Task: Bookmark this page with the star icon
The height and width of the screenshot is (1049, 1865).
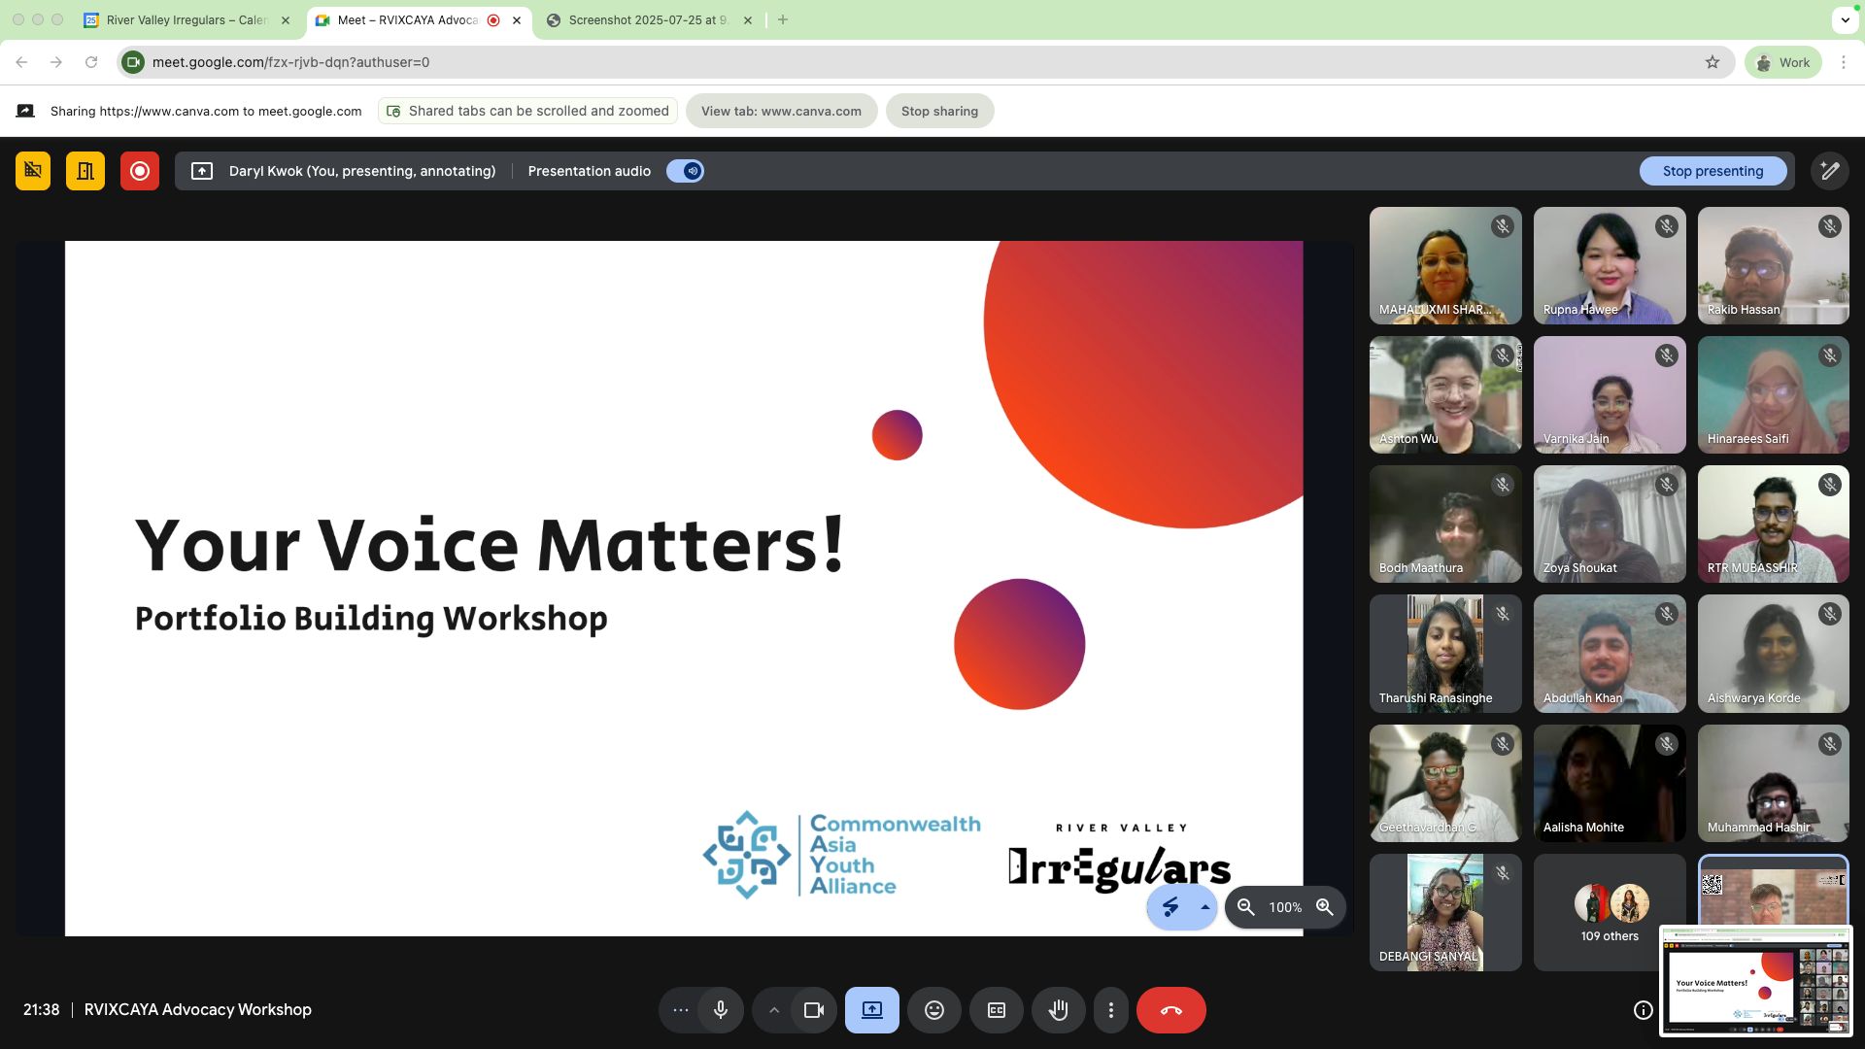Action: 1712,62
